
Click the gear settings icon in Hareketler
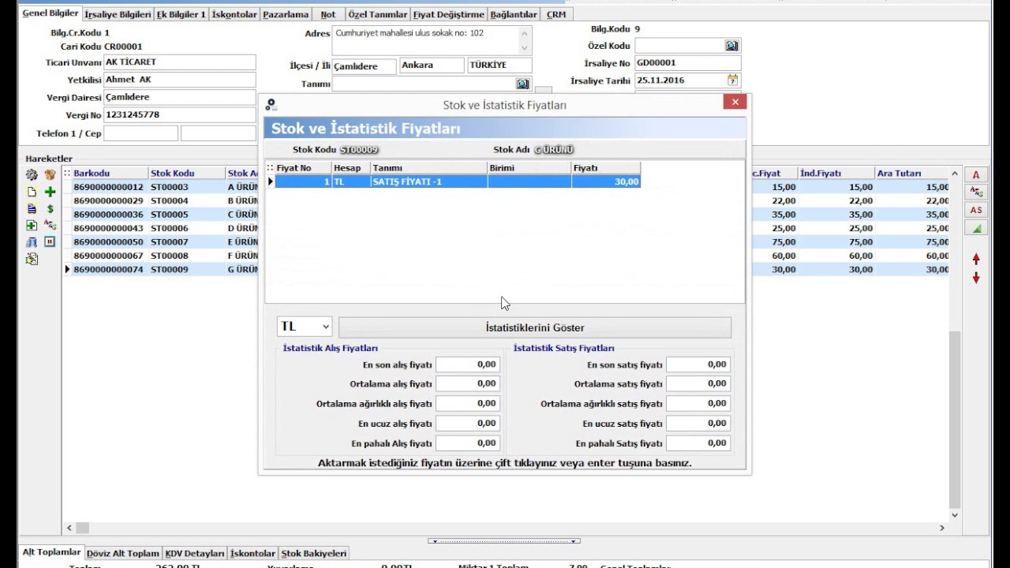[x=32, y=174]
